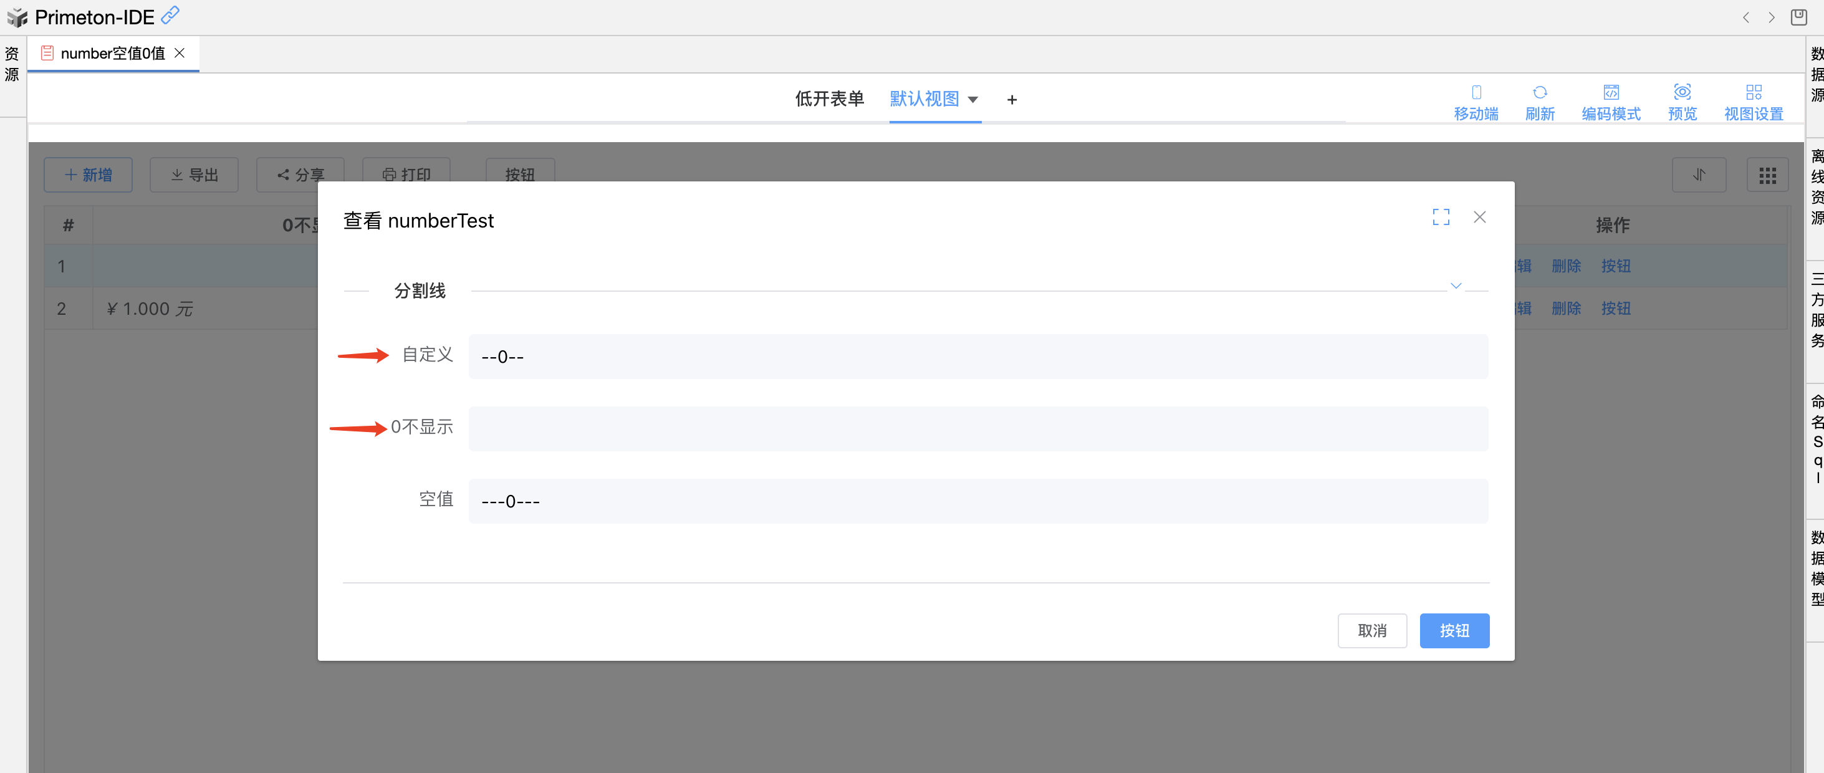Add new view with plus button

(1012, 100)
